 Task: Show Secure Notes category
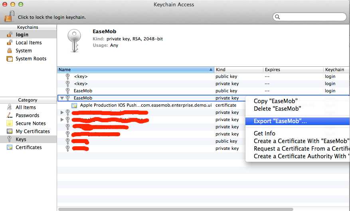coord(28,123)
